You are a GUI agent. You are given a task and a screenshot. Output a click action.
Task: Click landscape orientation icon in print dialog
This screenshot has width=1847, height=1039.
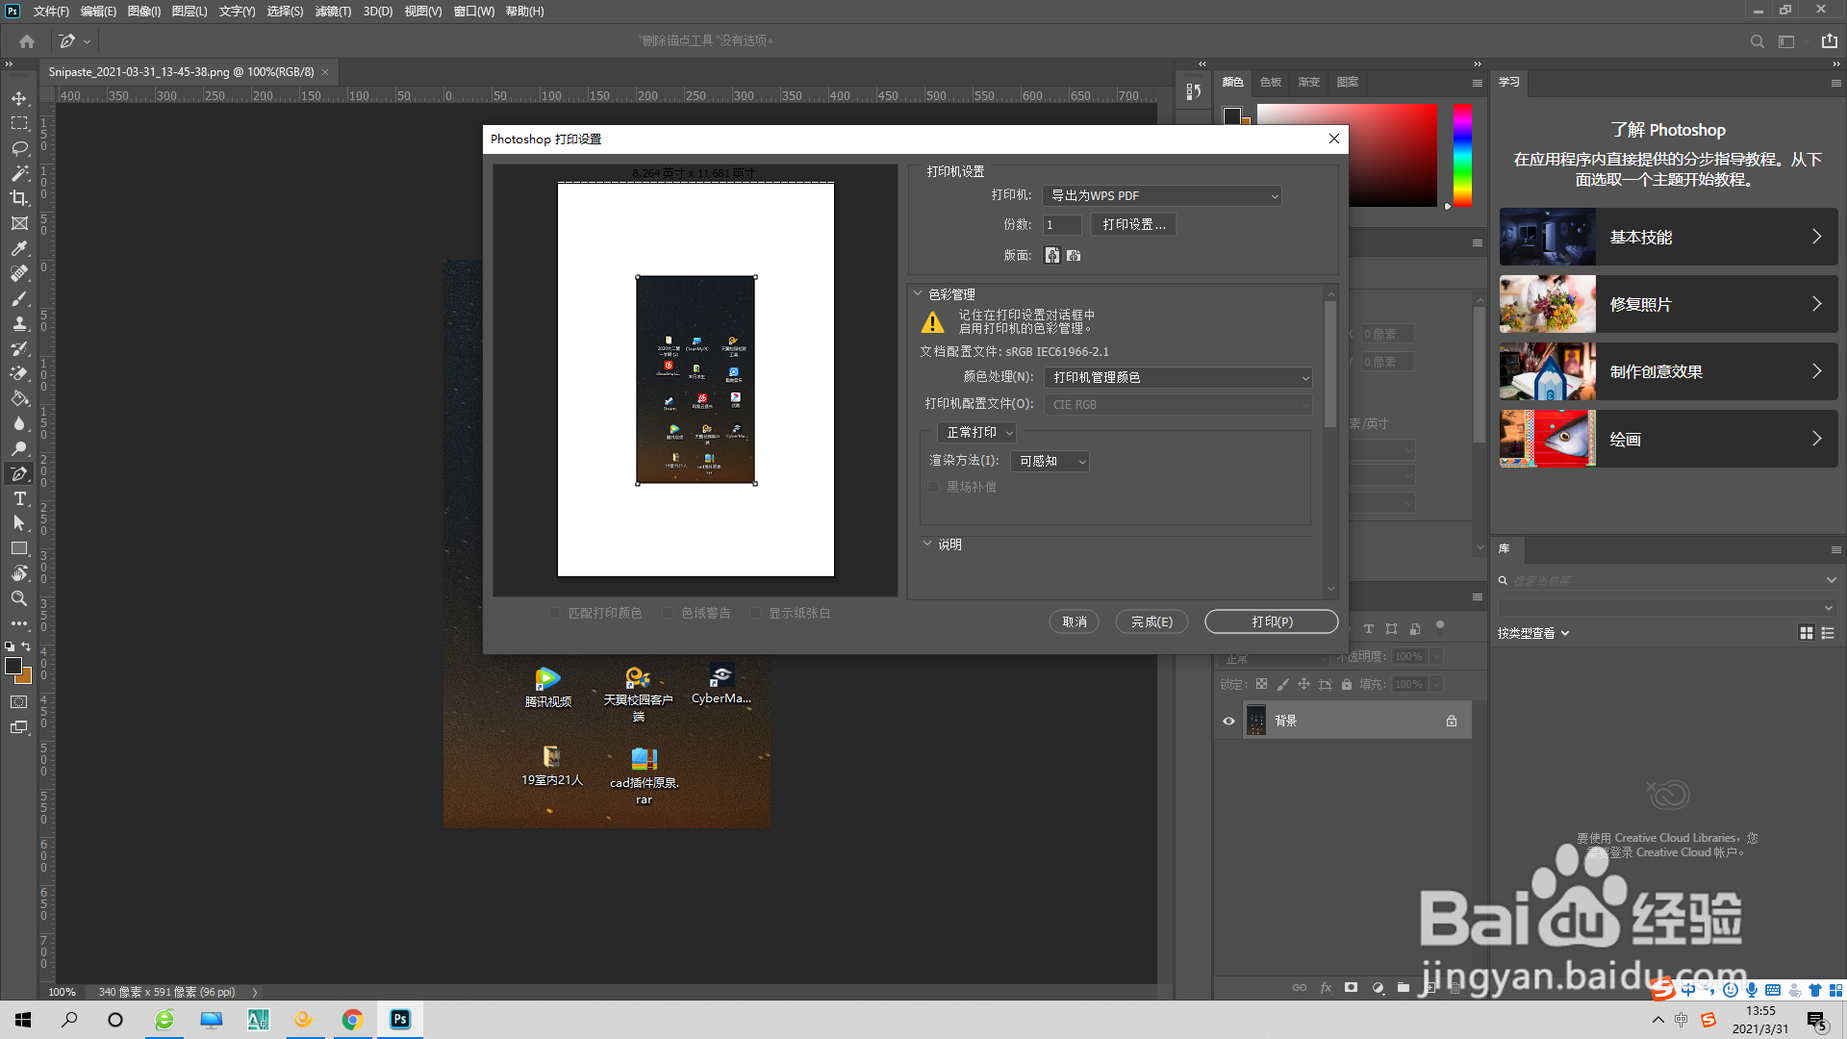click(1074, 255)
